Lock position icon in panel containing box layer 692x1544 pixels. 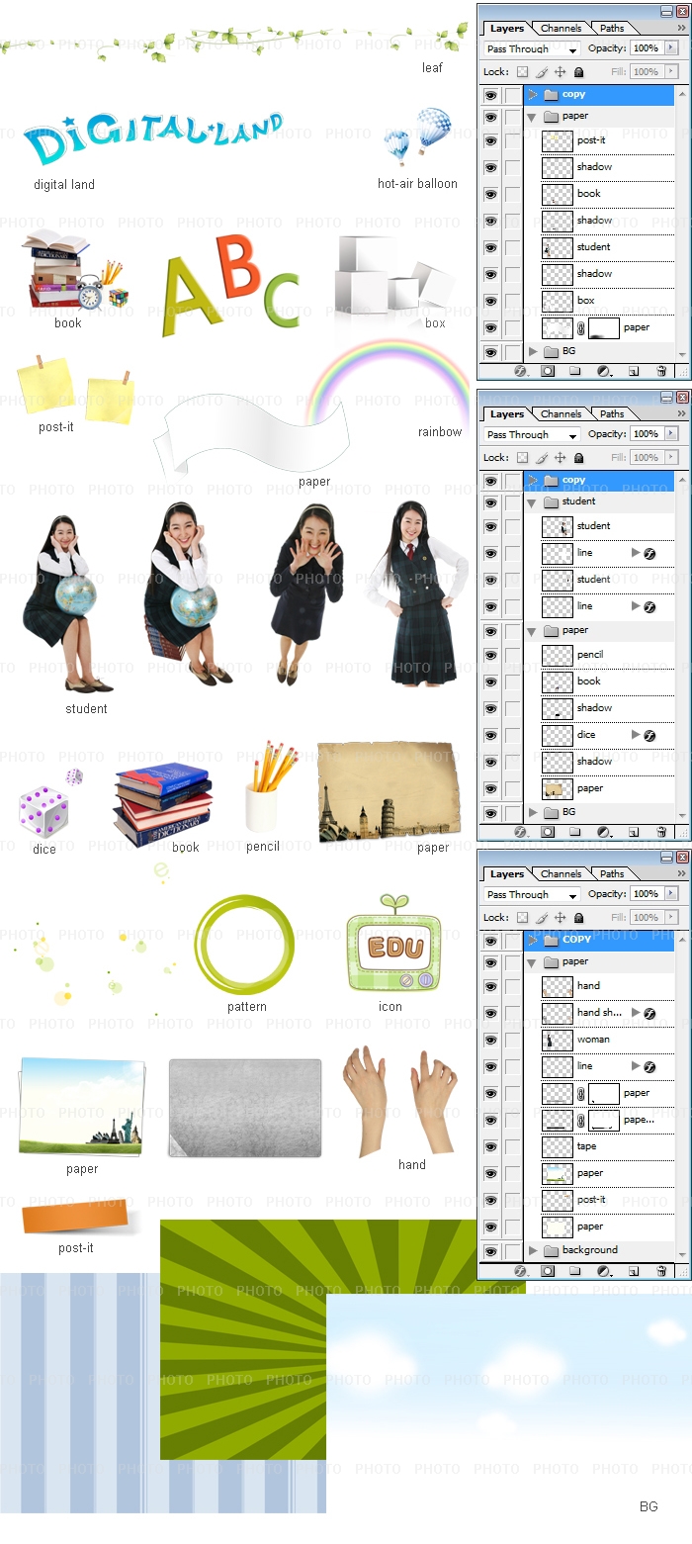(x=561, y=72)
